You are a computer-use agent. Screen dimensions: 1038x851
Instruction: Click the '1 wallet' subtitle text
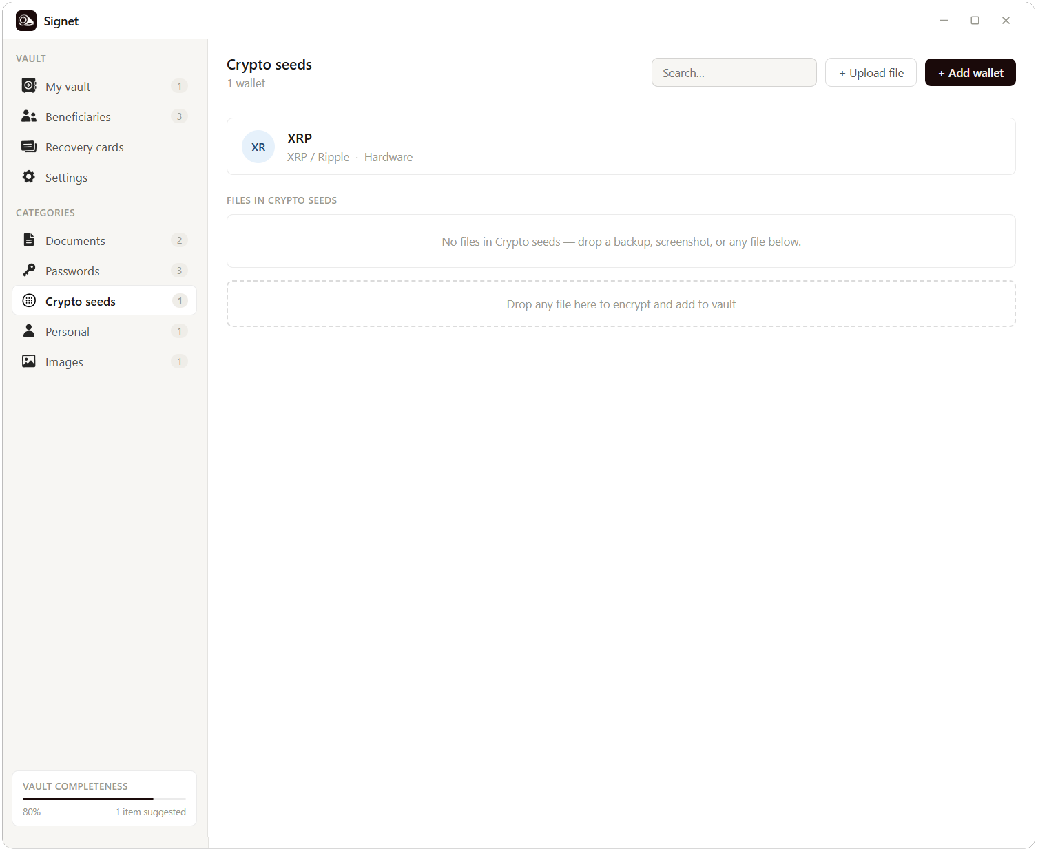(x=246, y=83)
